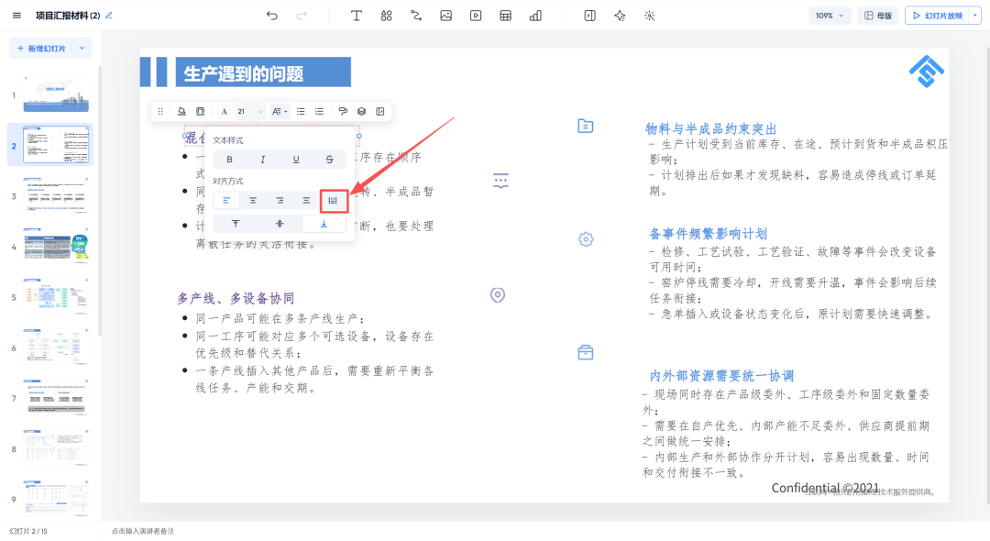This screenshot has width=990, height=541.
Task: Insert a video
Action: click(476, 16)
